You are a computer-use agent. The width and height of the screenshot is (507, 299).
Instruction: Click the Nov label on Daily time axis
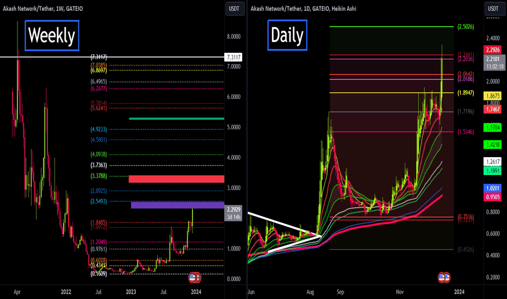[x=400, y=292]
